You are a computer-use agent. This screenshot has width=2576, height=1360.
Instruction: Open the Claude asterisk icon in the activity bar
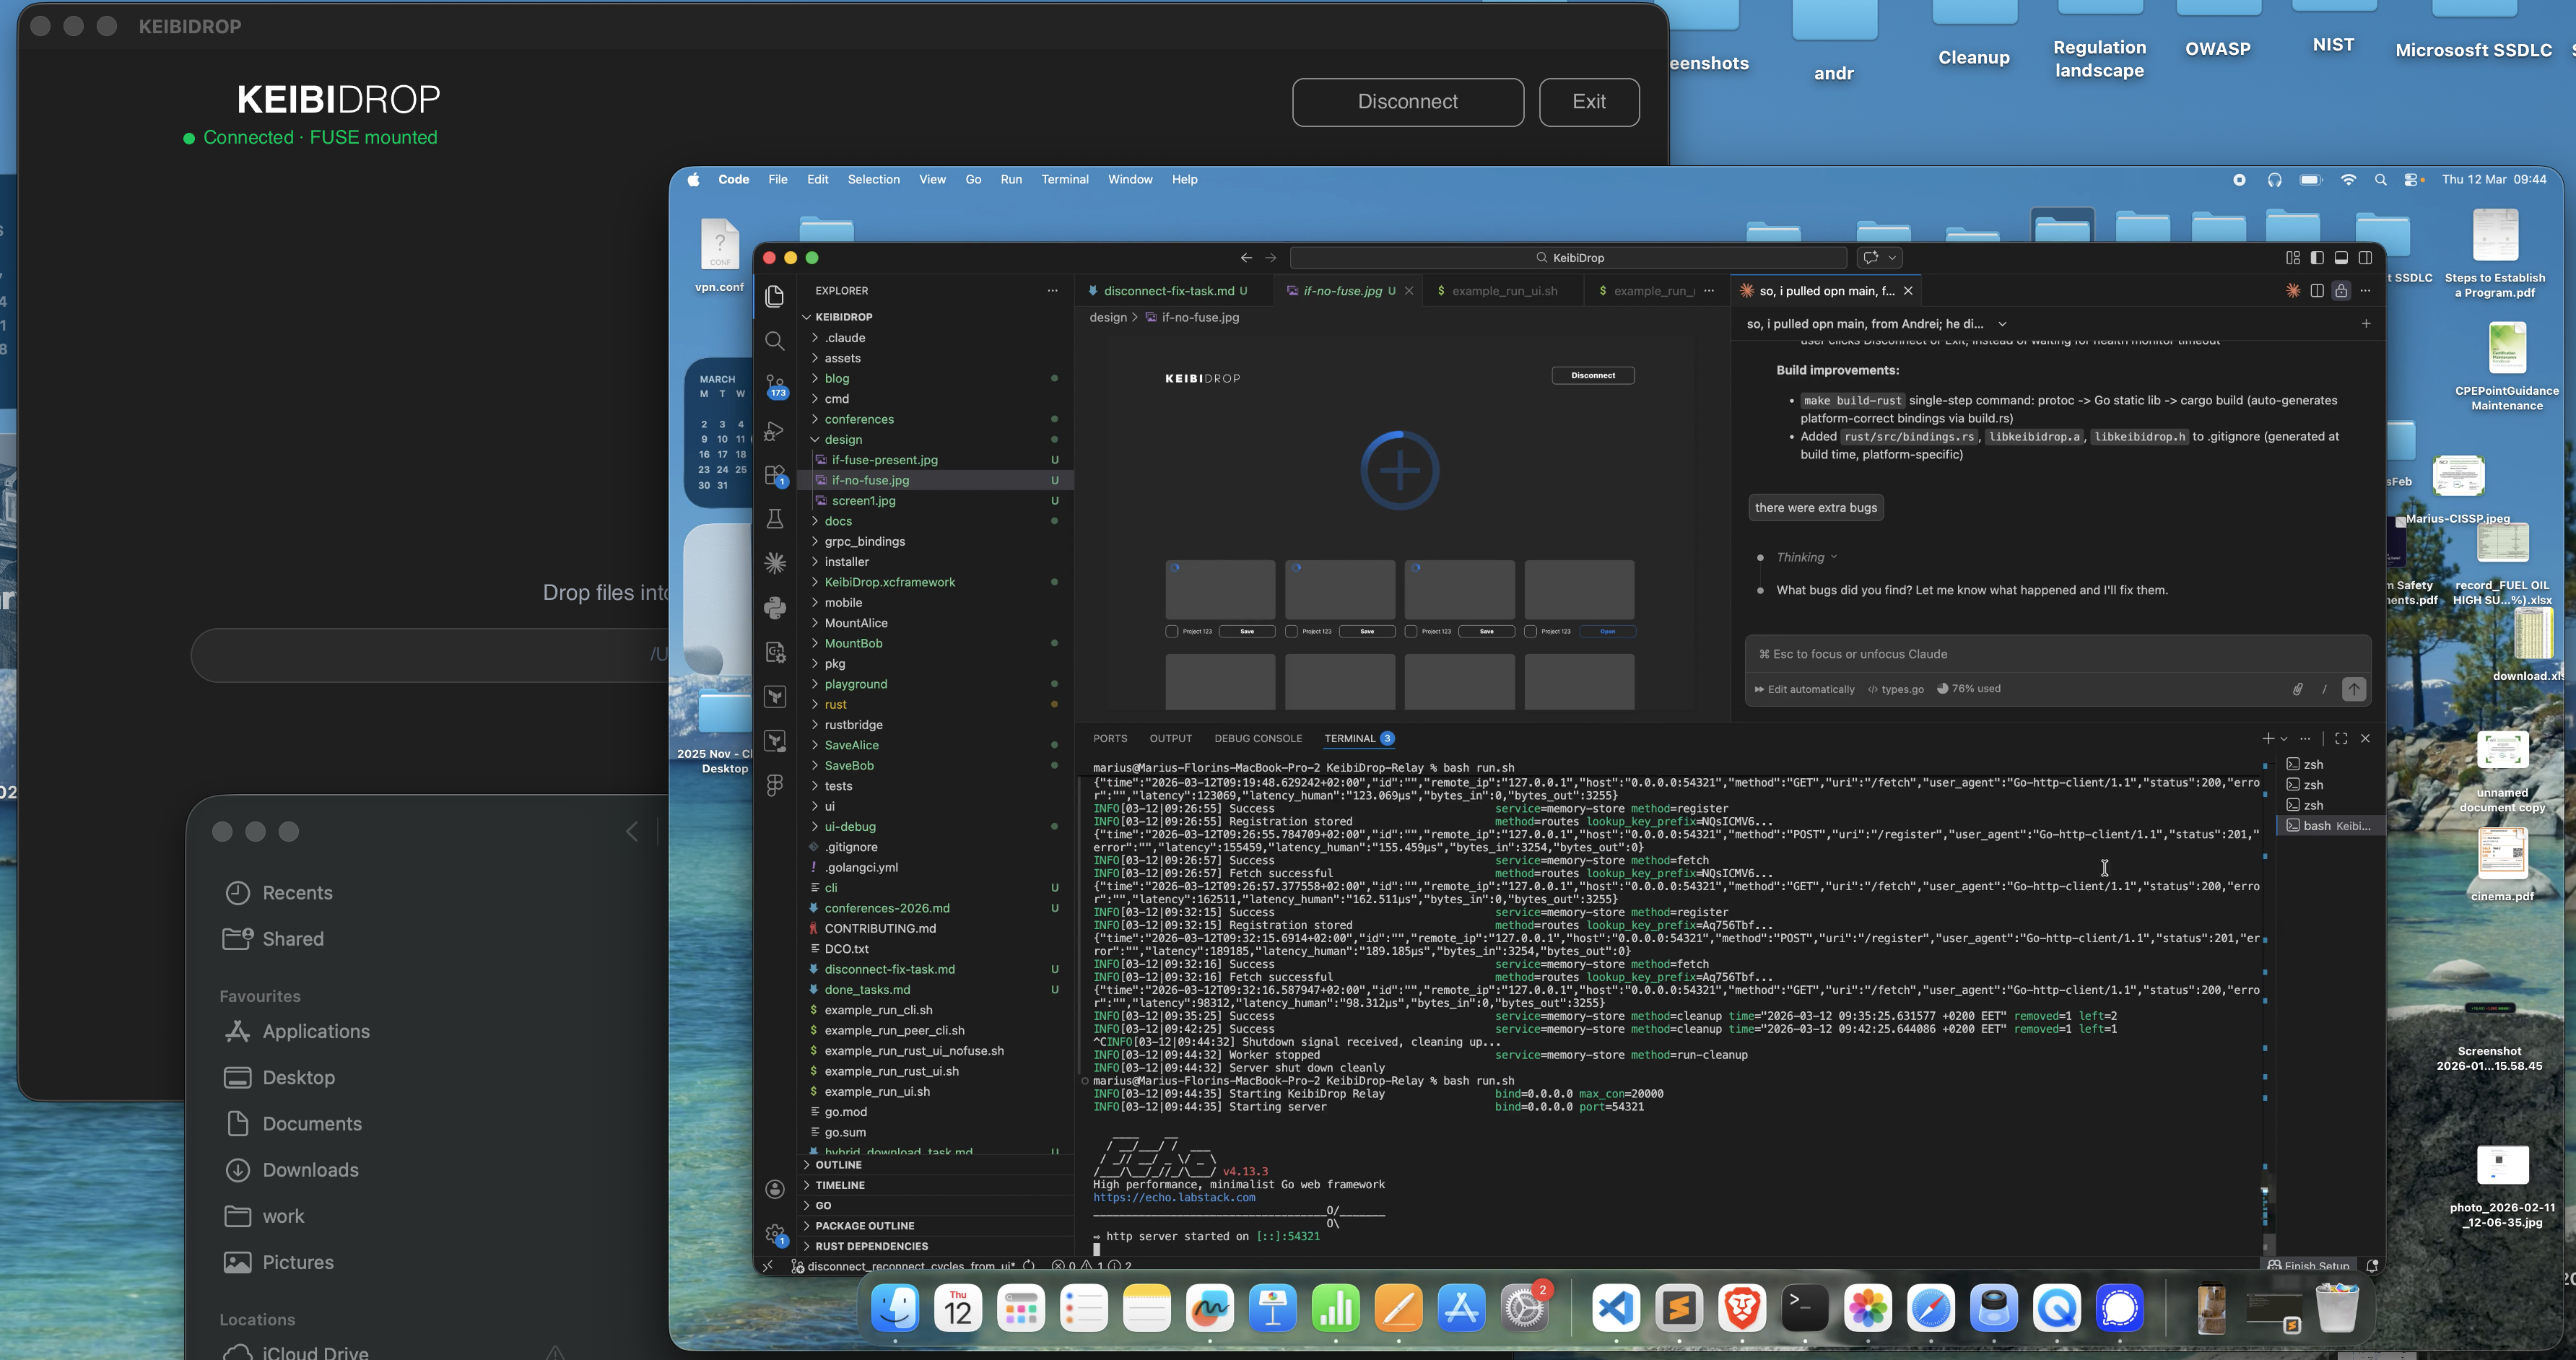(x=775, y=563)
